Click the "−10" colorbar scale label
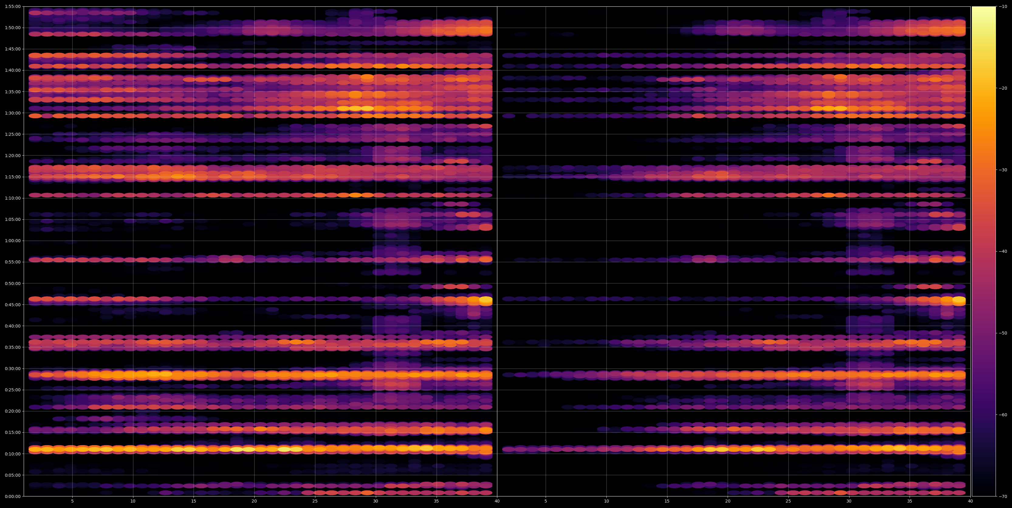 pos(1002,6)
